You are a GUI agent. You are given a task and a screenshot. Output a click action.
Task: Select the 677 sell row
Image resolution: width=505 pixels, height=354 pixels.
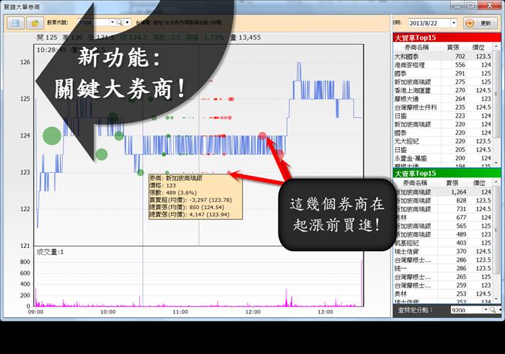[x=443, y=217]
